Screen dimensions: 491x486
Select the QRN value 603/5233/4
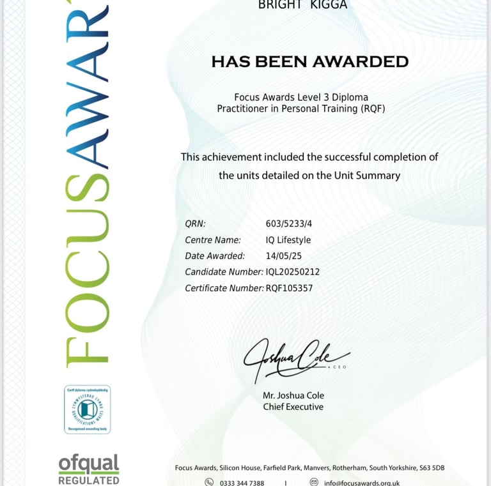pyautogui.click(x=289, y=224)
